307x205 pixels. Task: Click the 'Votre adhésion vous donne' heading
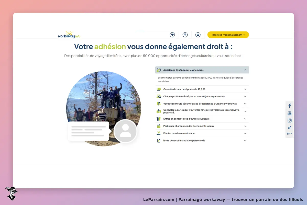153,46
